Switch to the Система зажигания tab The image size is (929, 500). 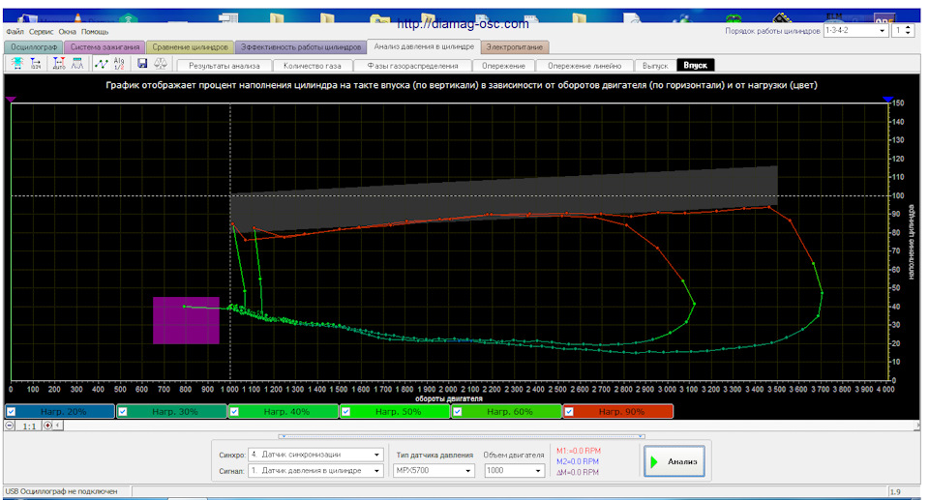[x=105, y=46]
